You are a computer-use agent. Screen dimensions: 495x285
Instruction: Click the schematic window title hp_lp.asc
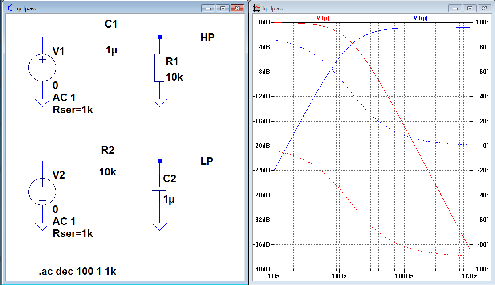(26, 8)
